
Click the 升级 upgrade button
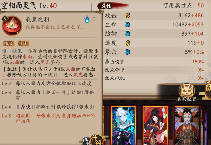pyautogui.click(x=97, y=140)
